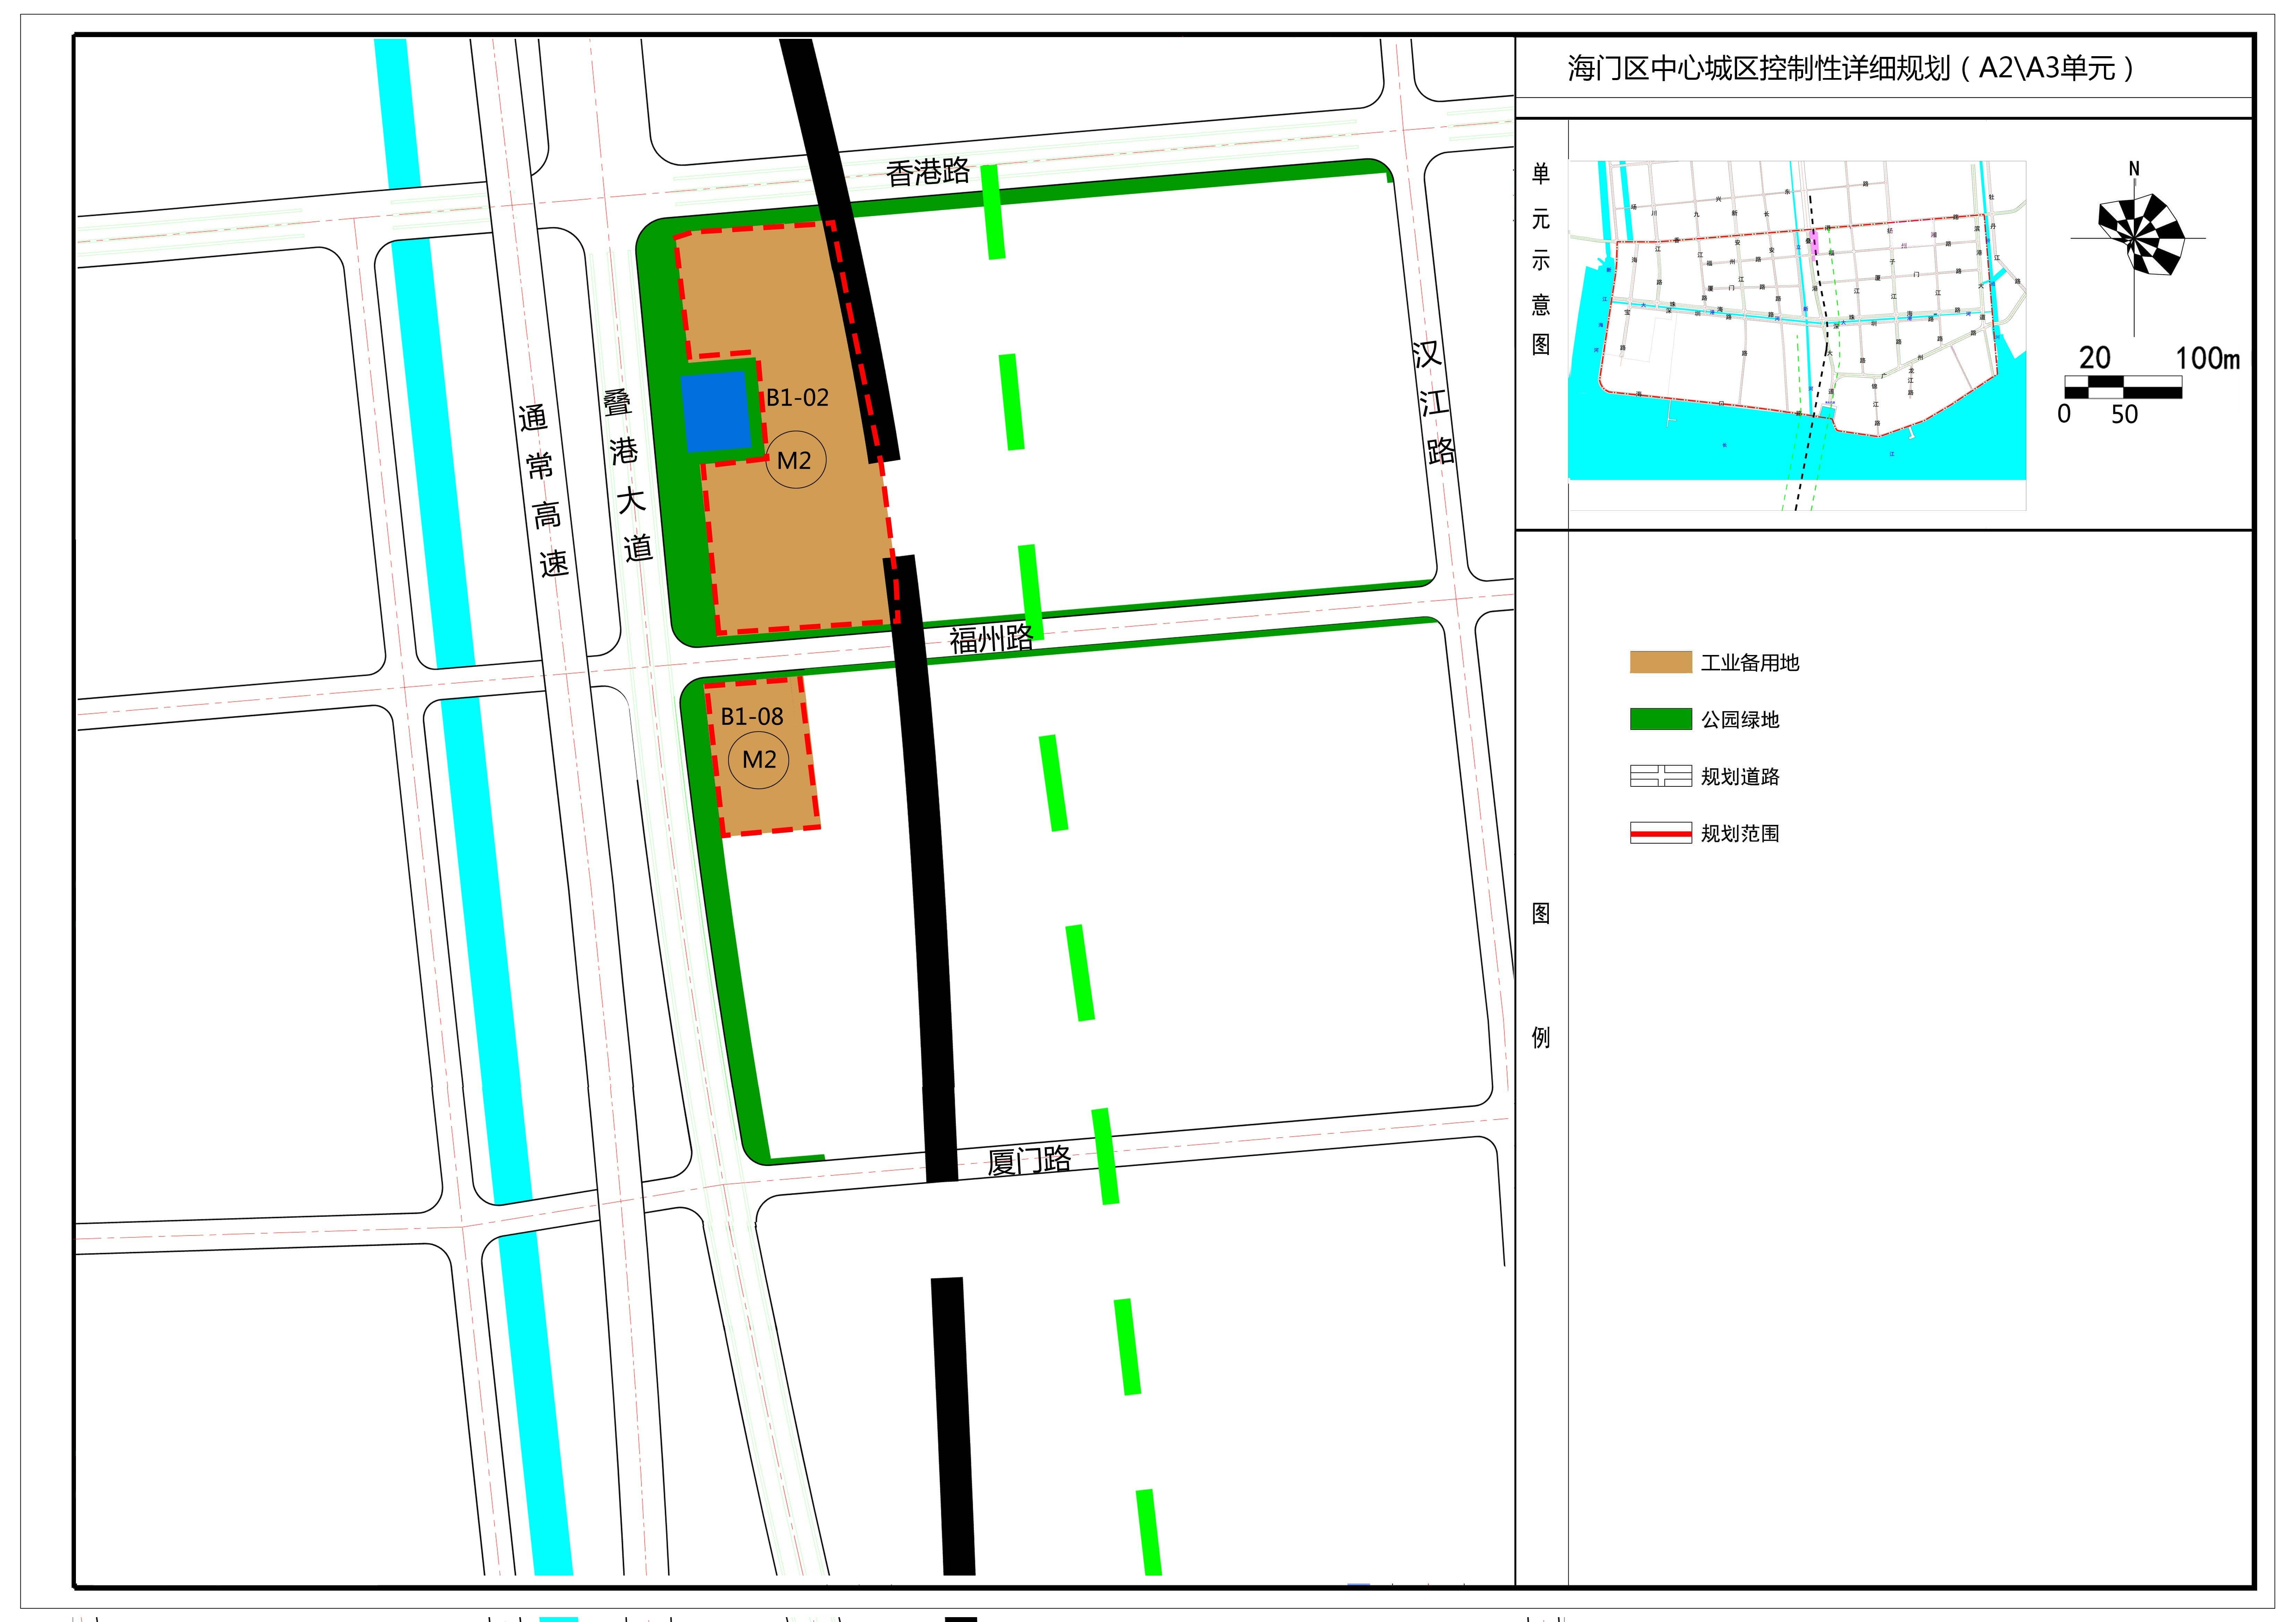Click the 香港路 road label
Viewport: 2296px width, 1622px height.
(927, 172)
